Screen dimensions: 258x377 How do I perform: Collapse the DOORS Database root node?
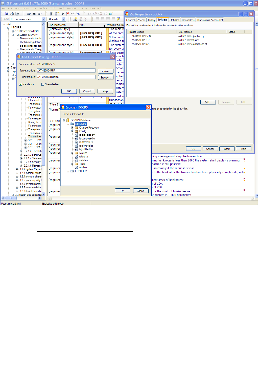pyautogui.click(x=64, y=120)
